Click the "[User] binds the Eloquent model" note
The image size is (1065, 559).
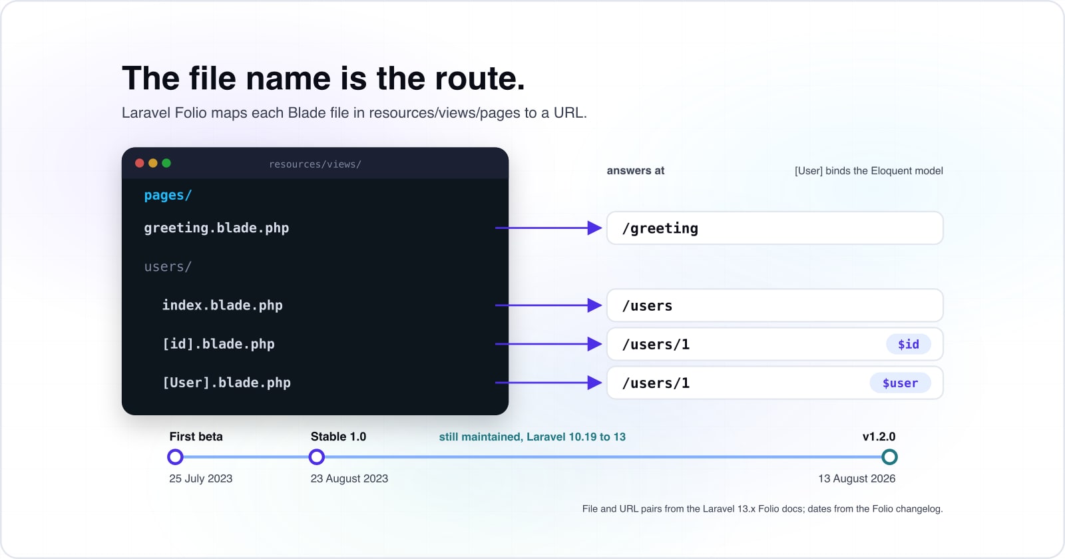point(869,171)
